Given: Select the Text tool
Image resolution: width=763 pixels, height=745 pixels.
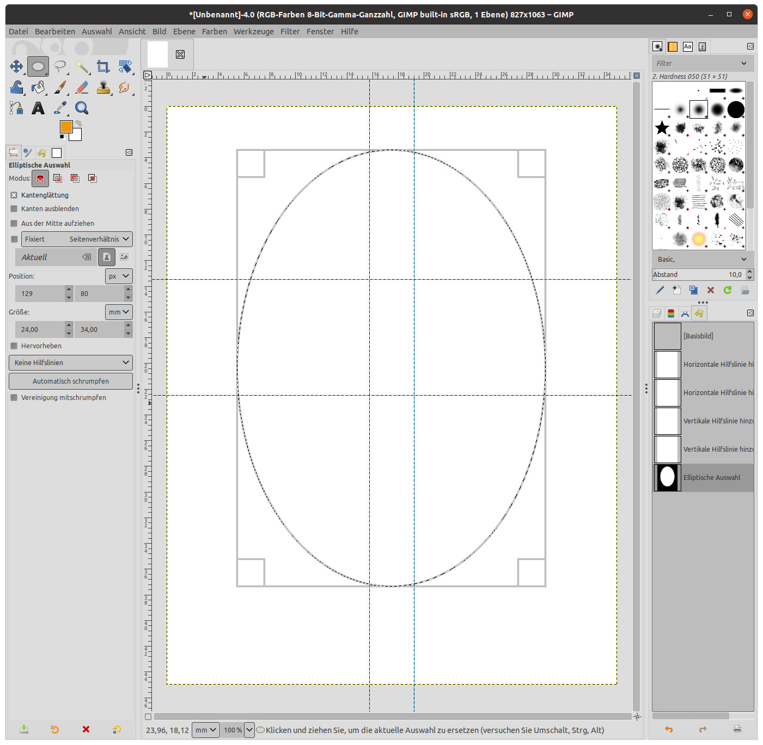Looking at the screenshot, I should click(38, 108).
